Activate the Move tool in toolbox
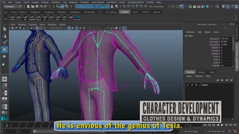Screen dimensions: 239x134 click(4, 50)
